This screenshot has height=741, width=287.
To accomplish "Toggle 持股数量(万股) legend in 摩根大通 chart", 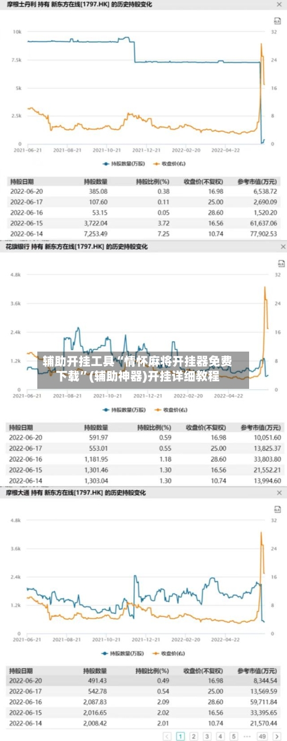I will (x=123, y=653).
